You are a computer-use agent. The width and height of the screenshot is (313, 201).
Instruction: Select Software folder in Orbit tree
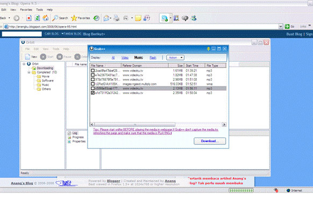pos(47,81)
